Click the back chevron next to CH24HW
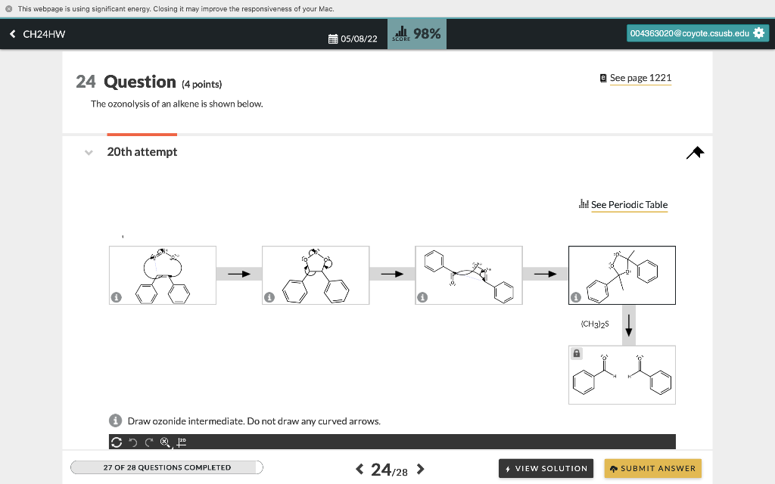Viewport: 775px width, 484px height. click(x=11, y=33)
